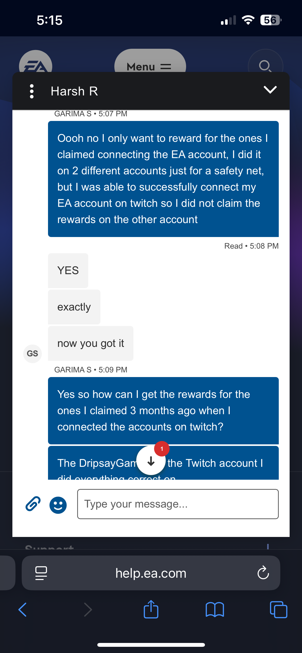Open the EA Menu button

pyautogui.click(x=150, y=63)
